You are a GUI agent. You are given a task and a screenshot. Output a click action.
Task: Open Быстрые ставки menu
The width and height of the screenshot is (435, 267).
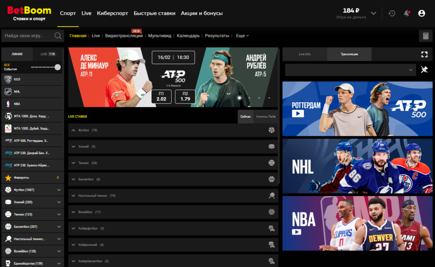[154, 13]
